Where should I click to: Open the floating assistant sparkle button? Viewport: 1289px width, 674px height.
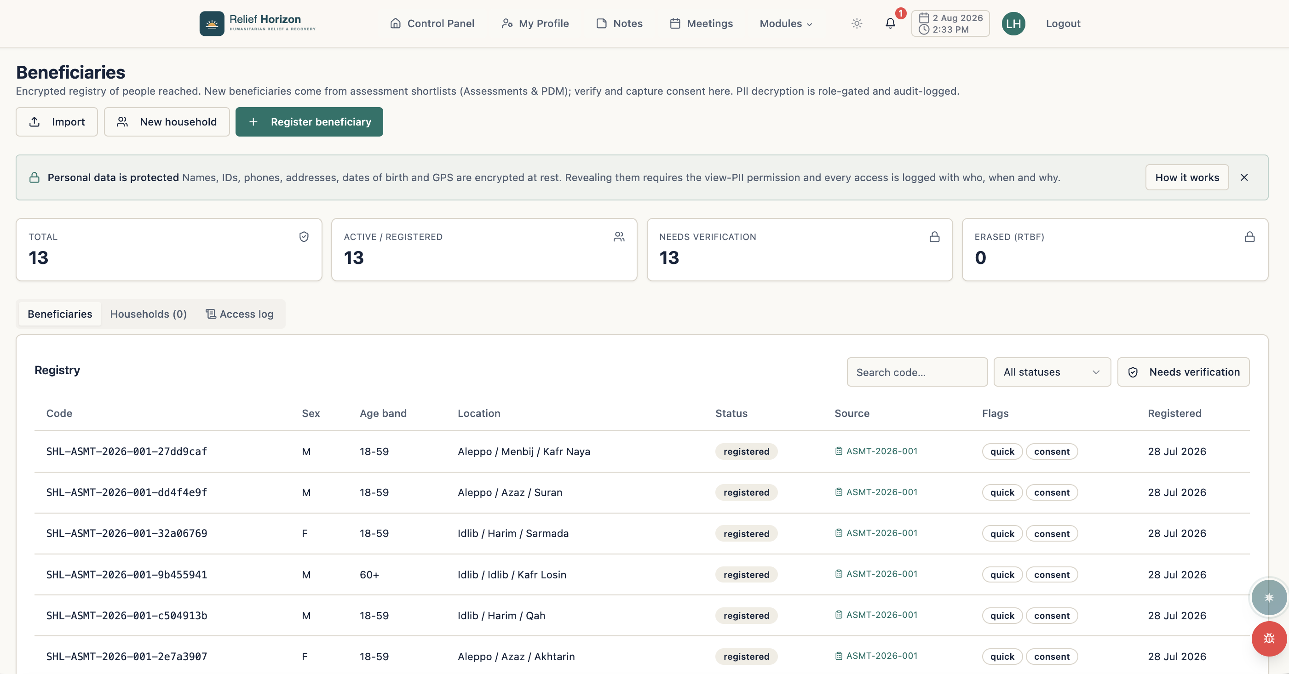point(1268,597)
